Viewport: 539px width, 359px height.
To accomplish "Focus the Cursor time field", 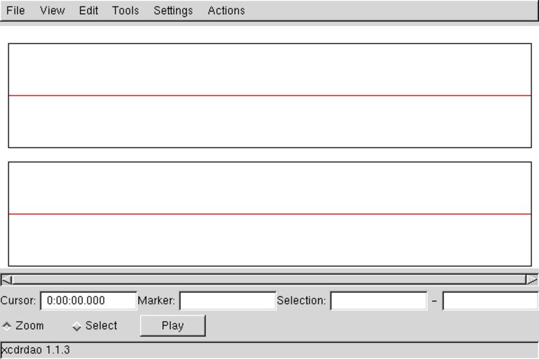I will [x=88, y=301].
